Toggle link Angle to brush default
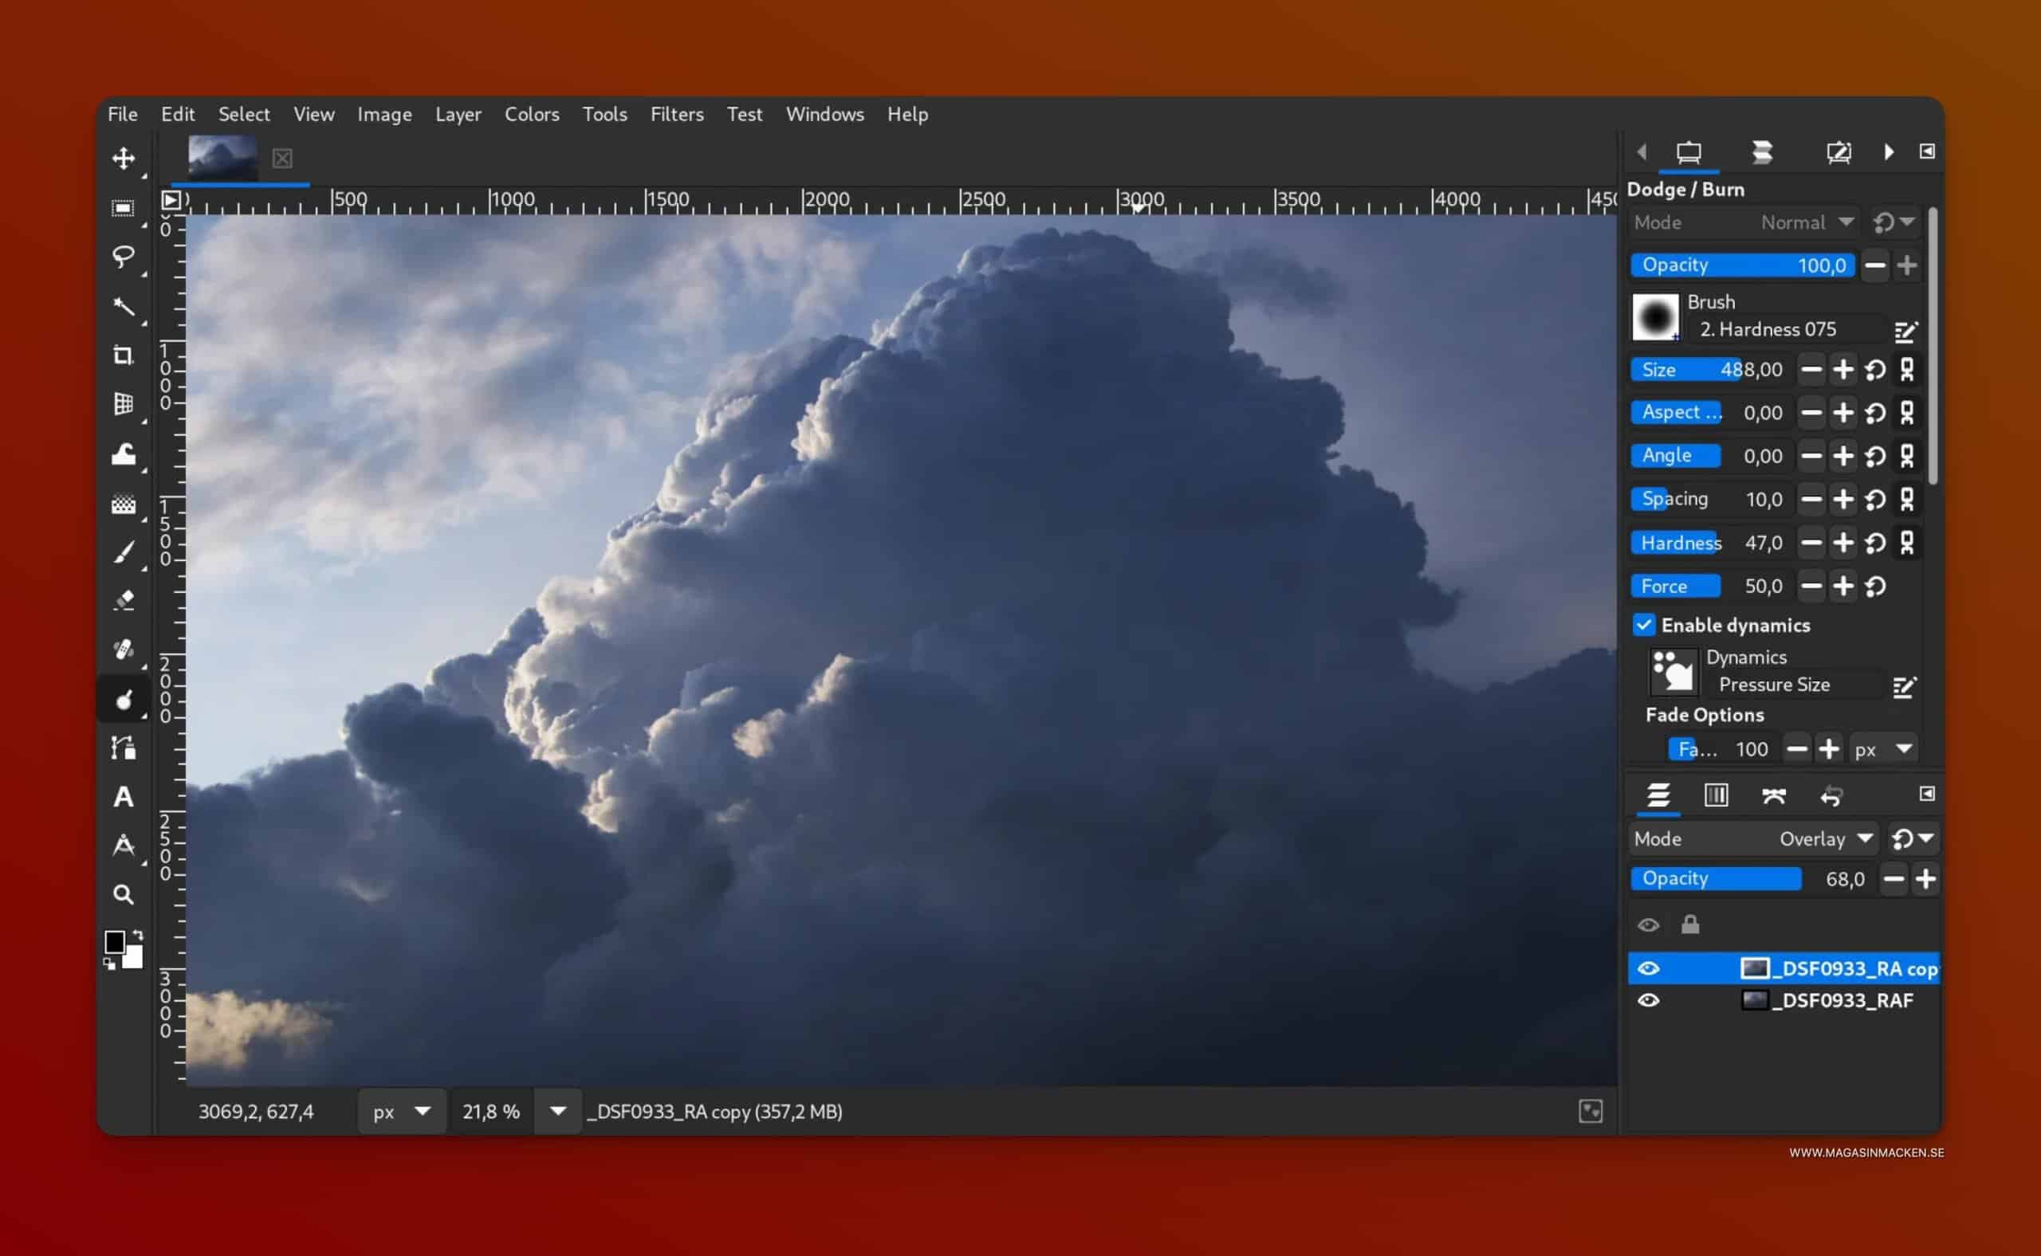Viewport: 2041px width, 1256px height. coord(1907,456)
